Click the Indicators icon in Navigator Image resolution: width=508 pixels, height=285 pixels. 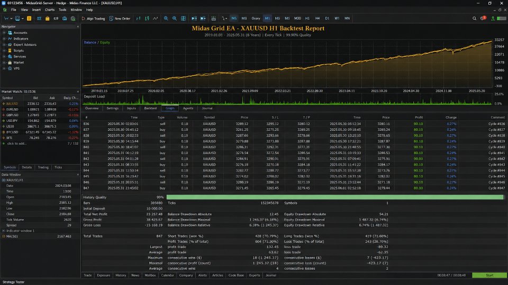point(10,39)
